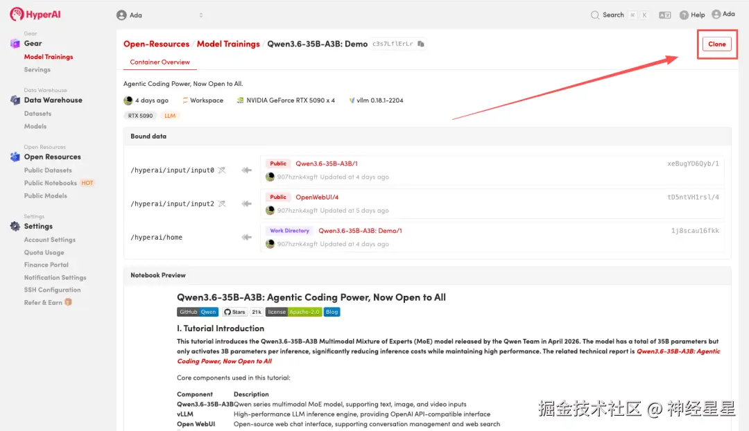Image resolution: width=749 pixels, height=431 pixels.
Task: Click the Open Resources section icon
Action: coord(15,157)
